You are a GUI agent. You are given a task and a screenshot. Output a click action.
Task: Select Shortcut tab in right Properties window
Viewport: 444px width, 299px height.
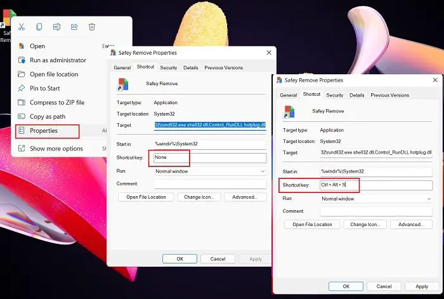(311, 95)
